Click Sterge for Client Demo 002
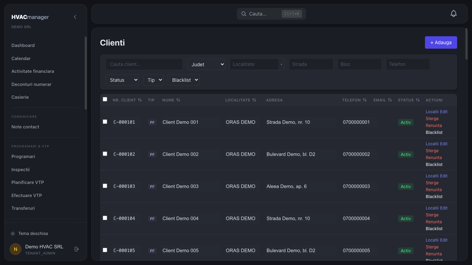The height and width of the screenshot is (265, 472). point(432,151)
